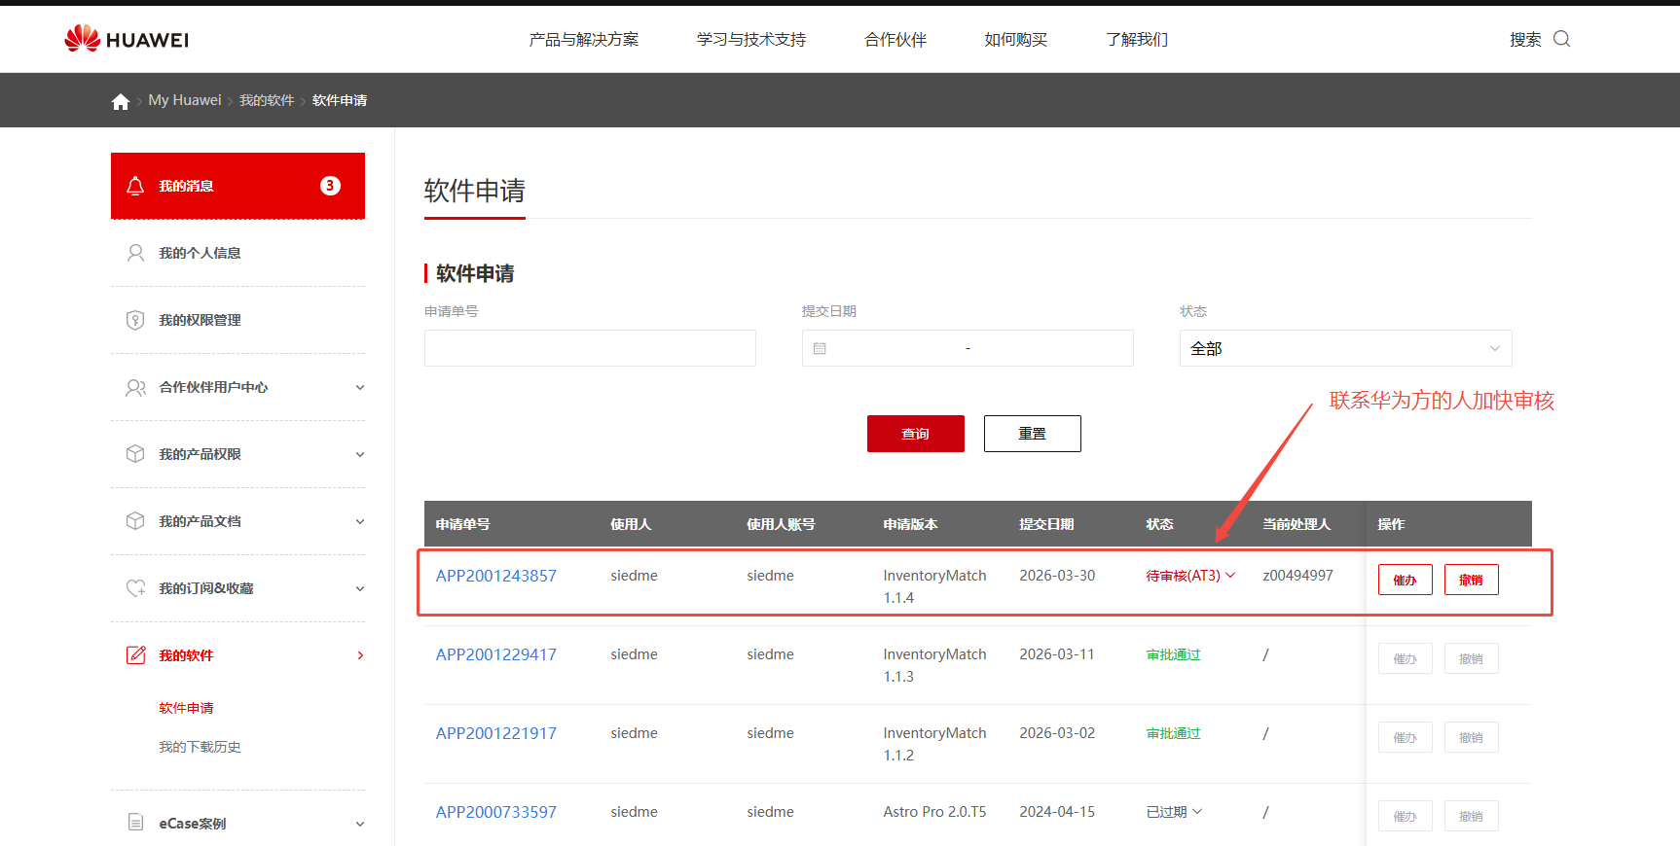The height and width of the screenshot is (846, 1680).
Task: Click Astro Pro 2.0.T5 version cell
Action: (x=934, y=812)
